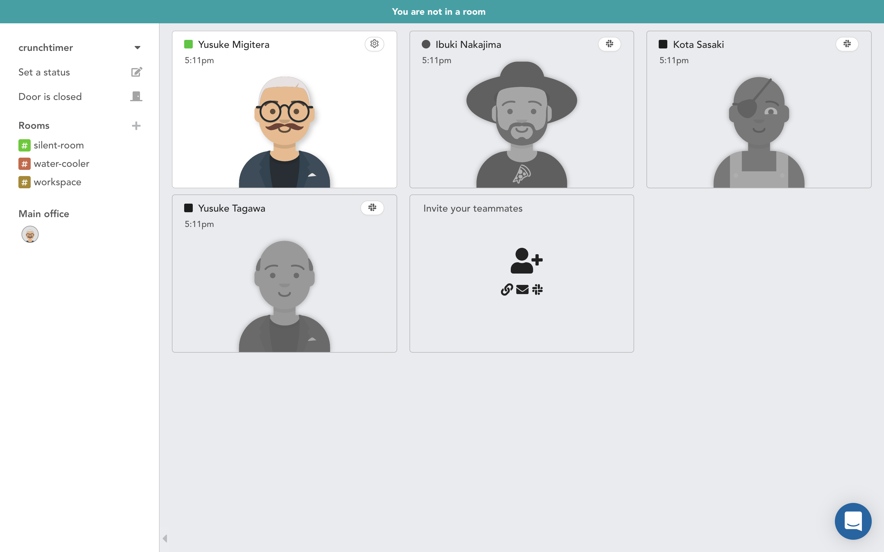Viewport: 884px width, 552px height.
Task: Toggle the Door is closed setting
Action: point(50,97)
